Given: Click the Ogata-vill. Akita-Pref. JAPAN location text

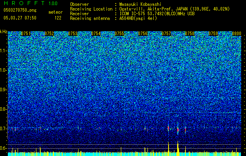Looking at the screenshot, I should 174,9.
